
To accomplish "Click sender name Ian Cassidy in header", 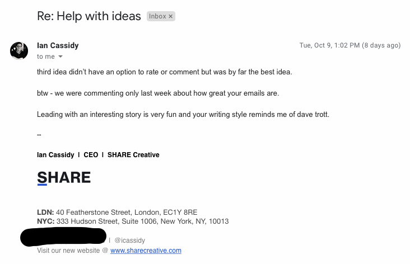I will (x=58, y=45).
